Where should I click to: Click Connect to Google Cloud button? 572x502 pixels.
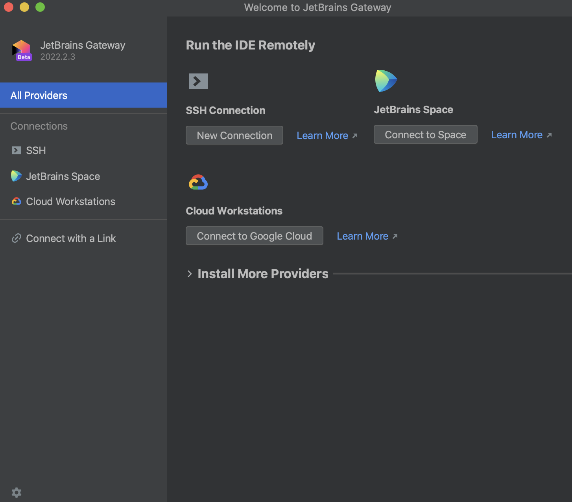[255, 236]
